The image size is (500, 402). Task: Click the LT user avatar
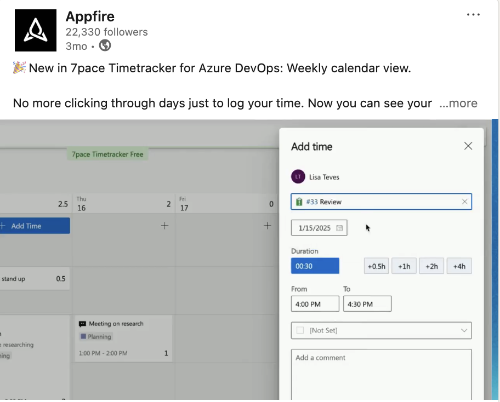click(x=298, y=176)
